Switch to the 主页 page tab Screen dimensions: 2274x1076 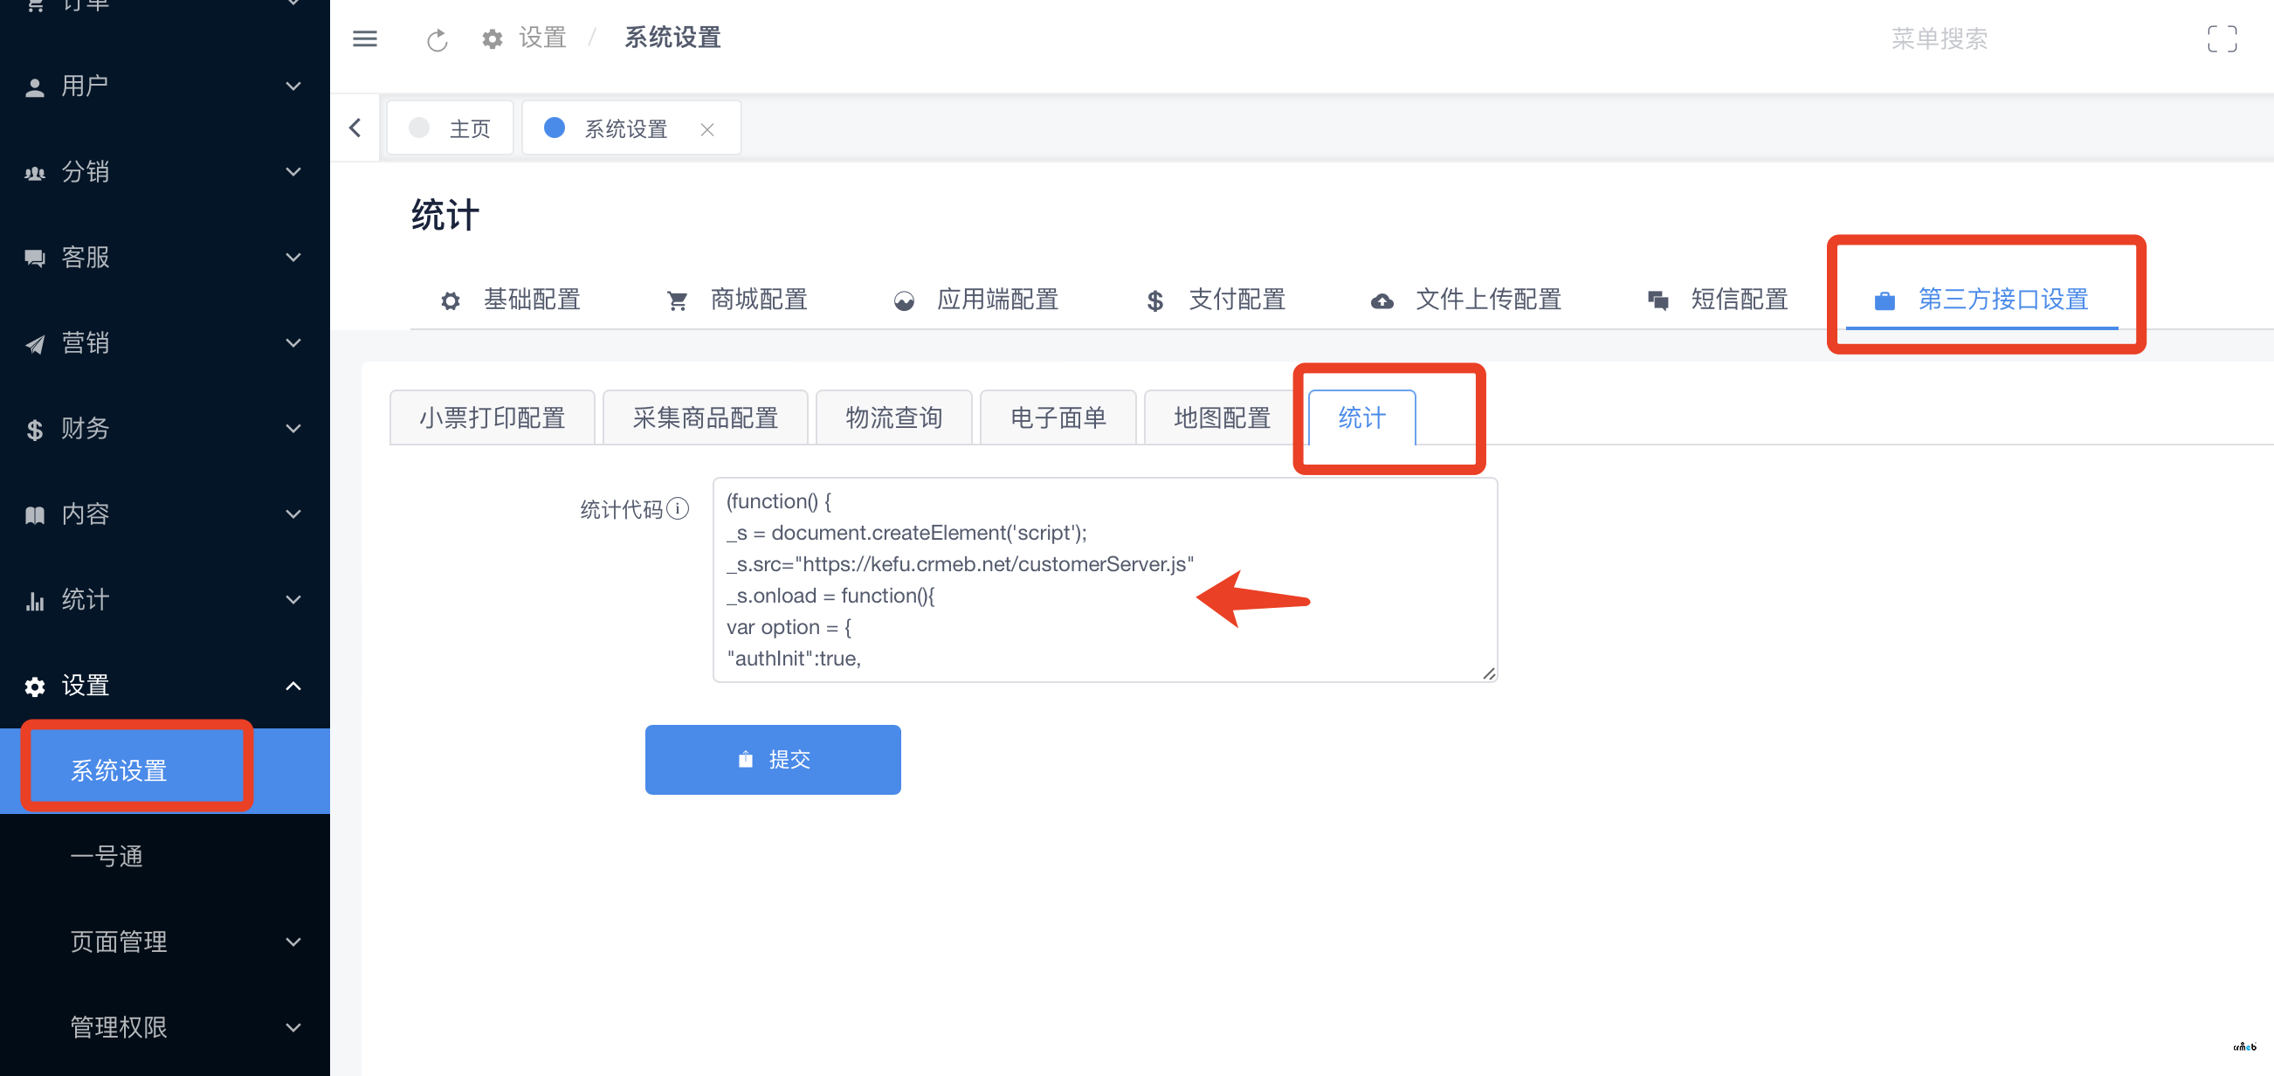[451, 129]
